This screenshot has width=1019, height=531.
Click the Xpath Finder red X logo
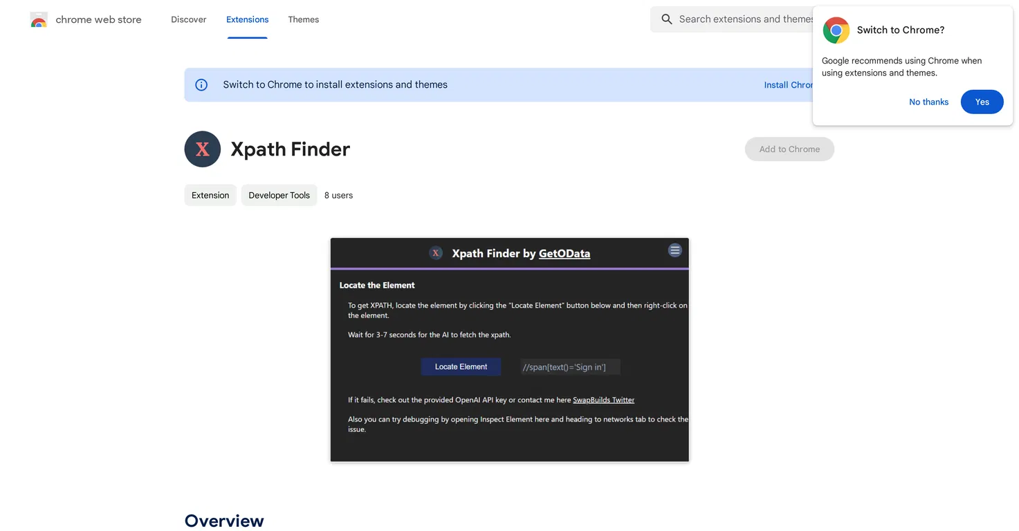203,149
